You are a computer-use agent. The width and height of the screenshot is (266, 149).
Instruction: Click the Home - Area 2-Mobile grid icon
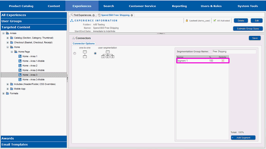(20, 70)
